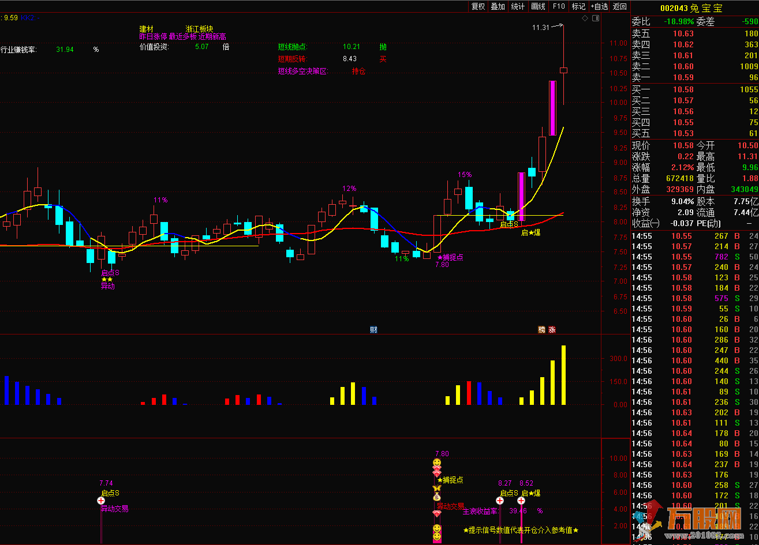Click the 短期反转 indicator value 8.43

tap(349, 59)
